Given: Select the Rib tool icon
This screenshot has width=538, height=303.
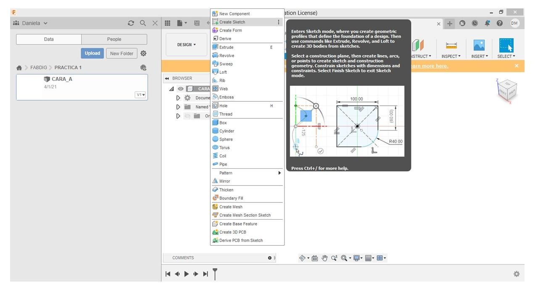Looking at the screenshot, I should click(x=215, y=80).
